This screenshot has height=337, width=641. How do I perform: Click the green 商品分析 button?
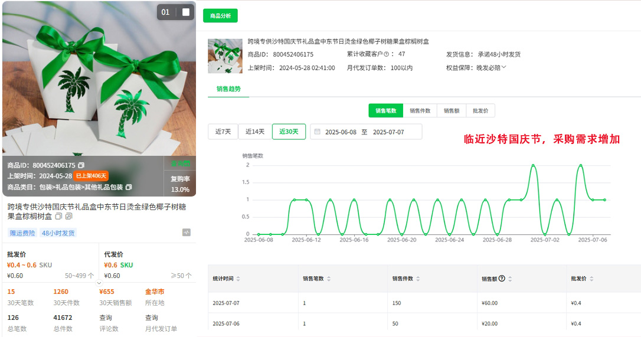coord(220,16)
